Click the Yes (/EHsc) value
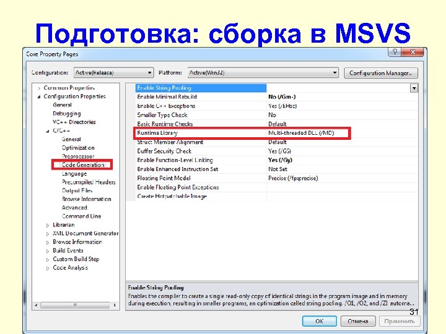Viewport: 446px width, 334px height. click(282, 106)
